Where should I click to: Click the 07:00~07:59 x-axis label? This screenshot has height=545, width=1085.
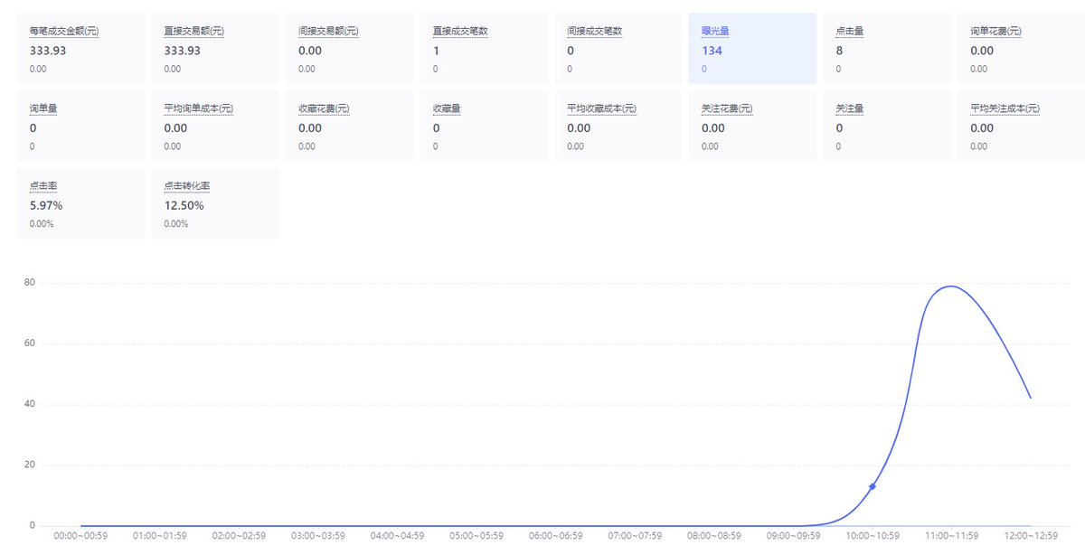[635, 535]
